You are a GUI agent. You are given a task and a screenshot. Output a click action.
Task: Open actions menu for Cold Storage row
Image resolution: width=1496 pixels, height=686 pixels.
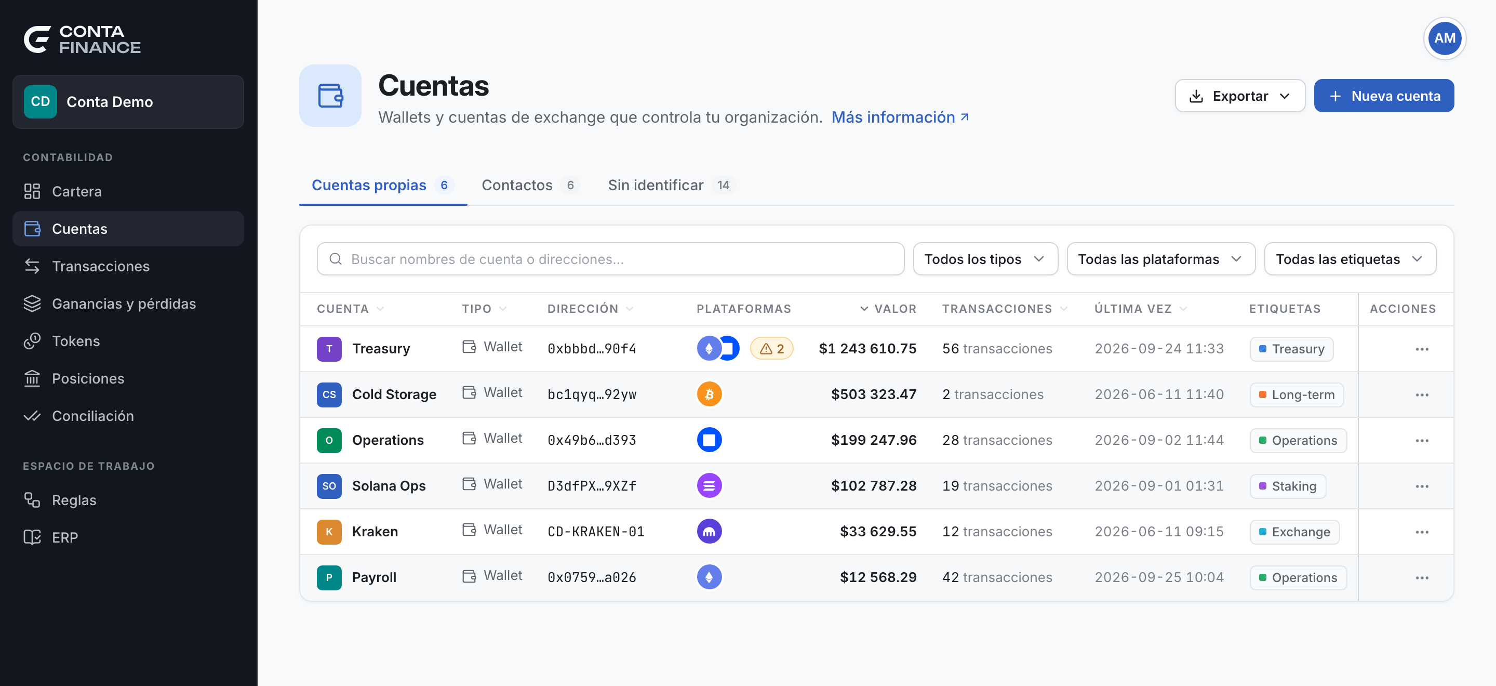tap(1422, 395)
